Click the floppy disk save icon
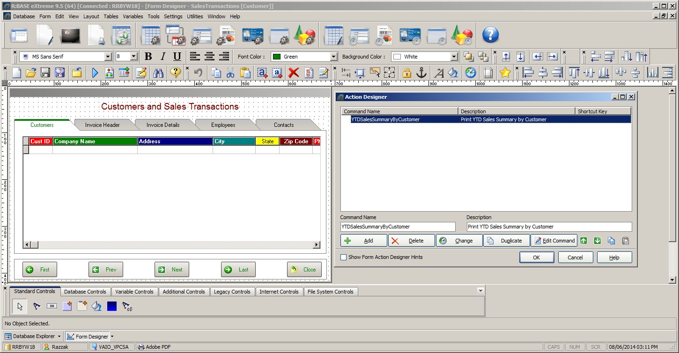 [x=45, y=73]
